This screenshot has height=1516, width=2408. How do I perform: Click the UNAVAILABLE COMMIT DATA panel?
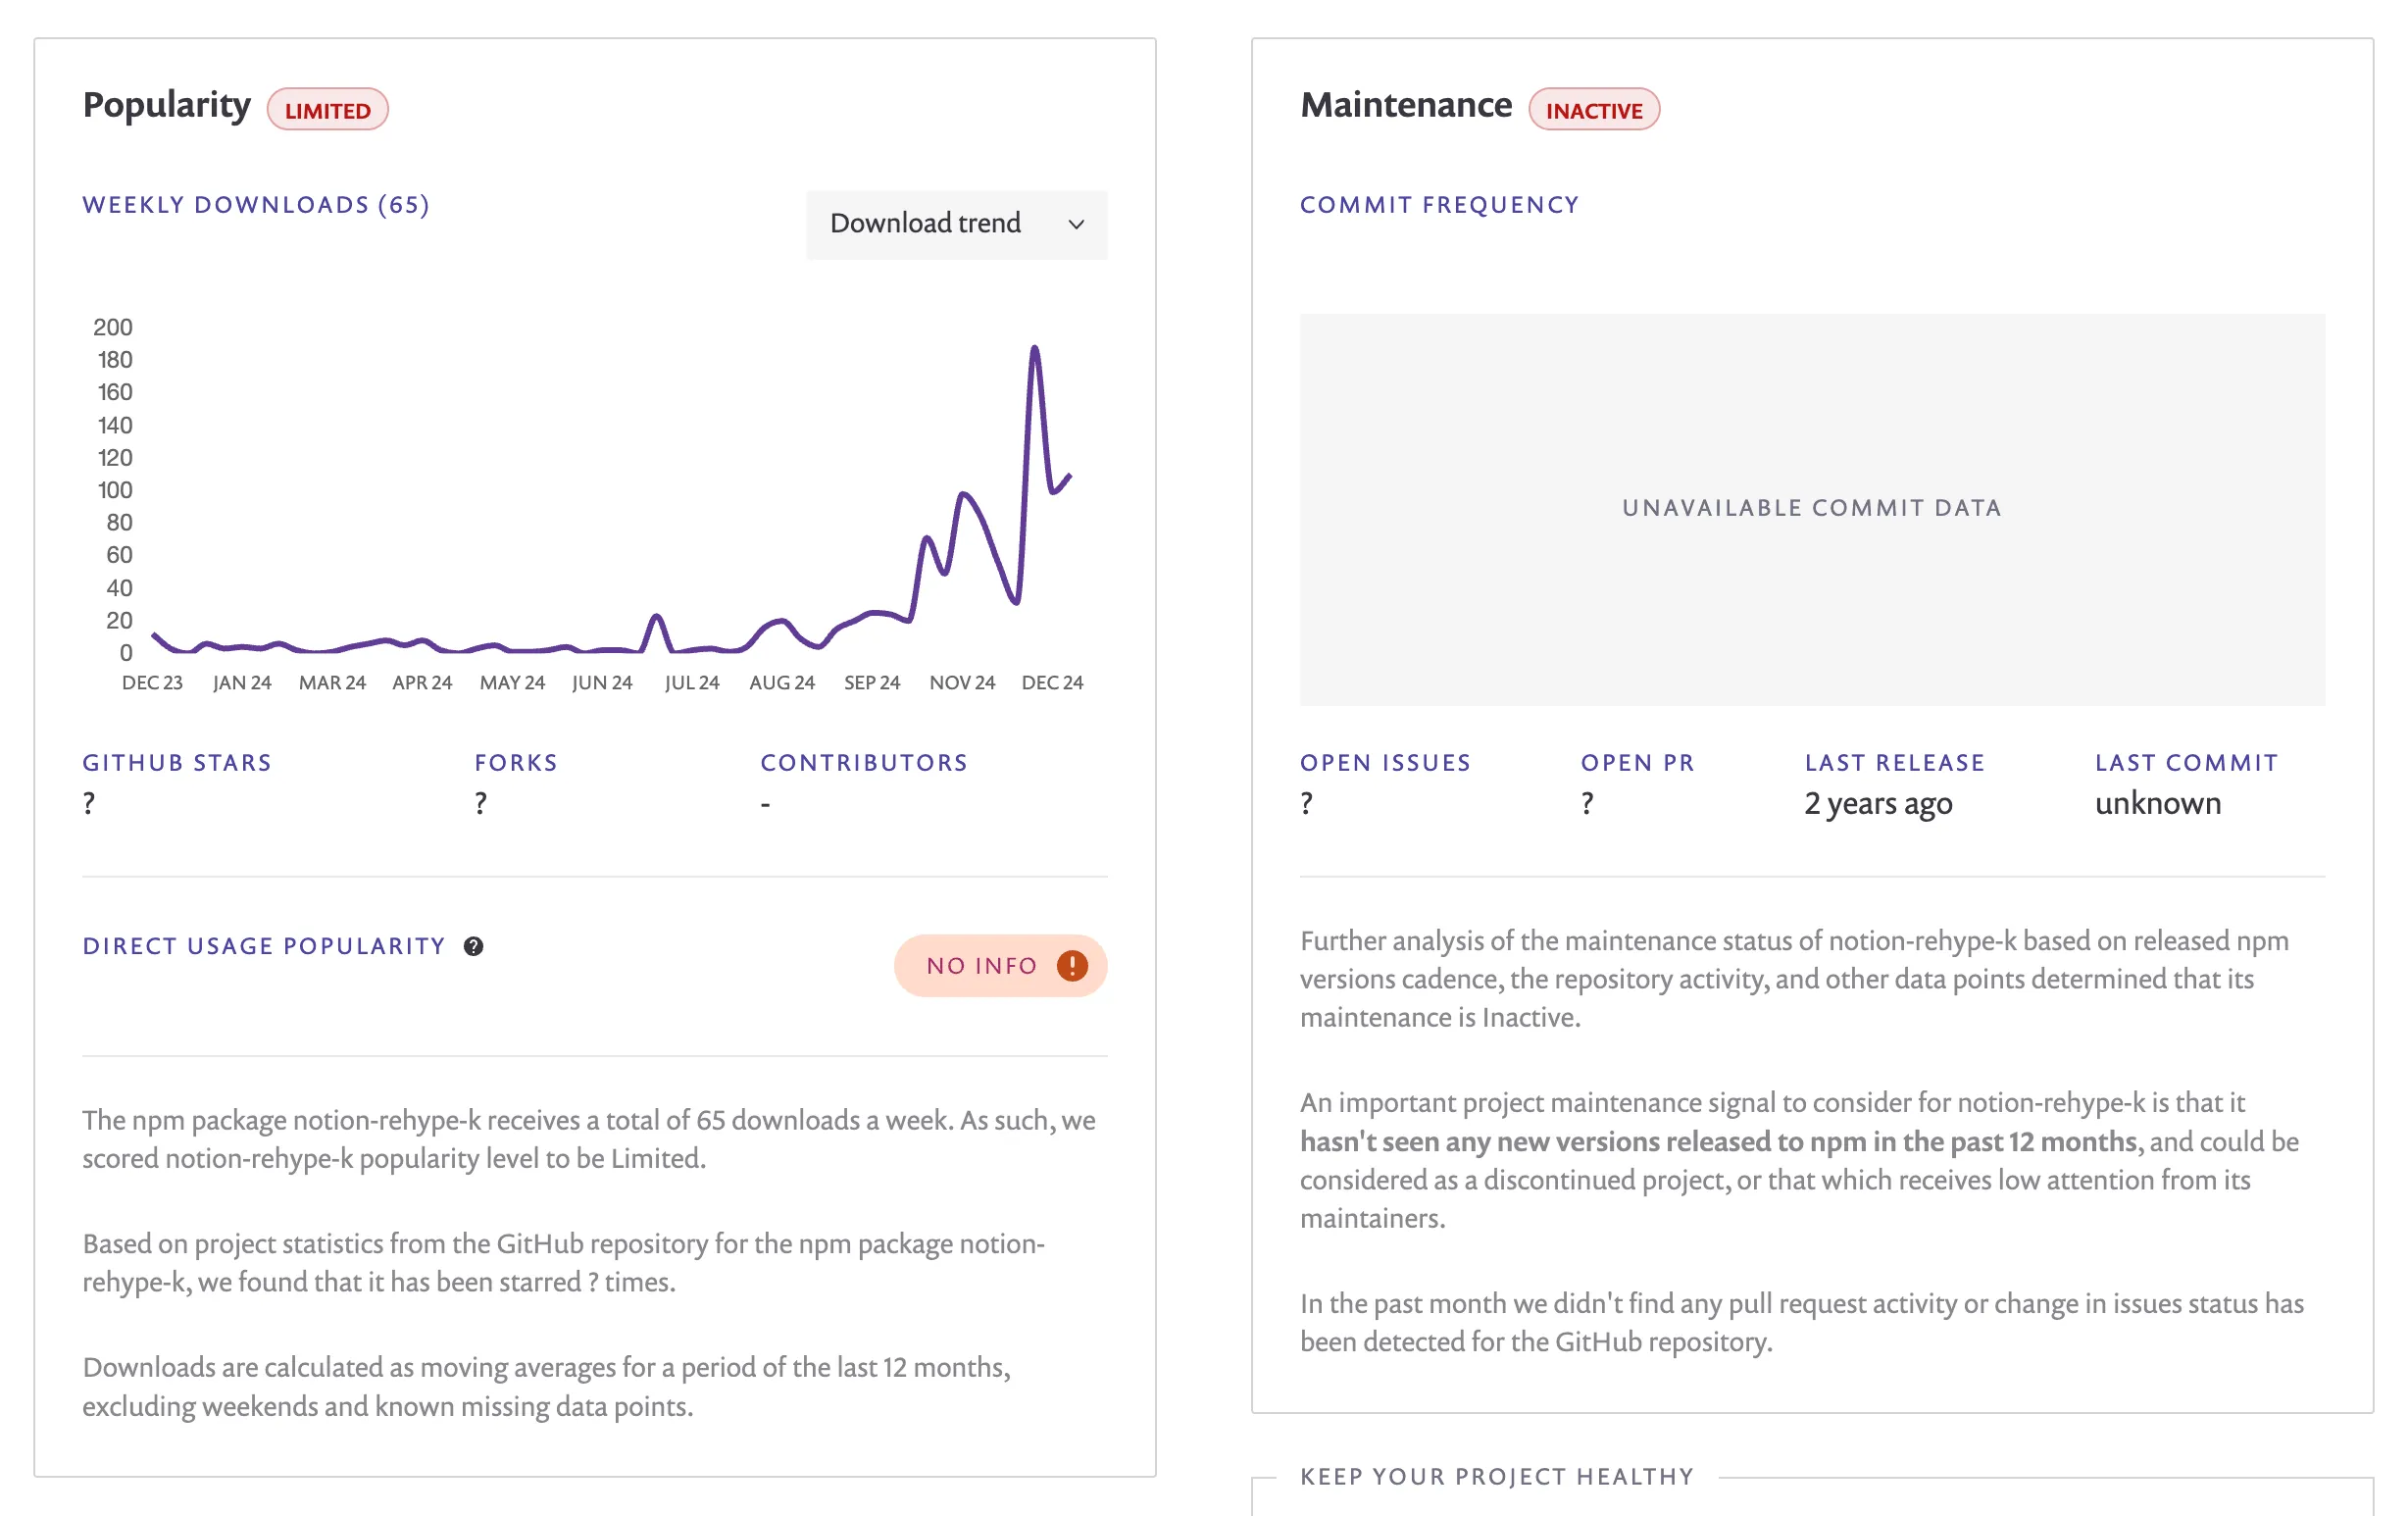(1810, 507)
